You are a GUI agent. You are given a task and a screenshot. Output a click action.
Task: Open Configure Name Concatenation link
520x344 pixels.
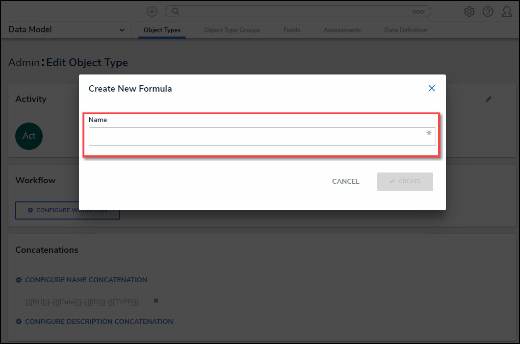click(86, 280)
